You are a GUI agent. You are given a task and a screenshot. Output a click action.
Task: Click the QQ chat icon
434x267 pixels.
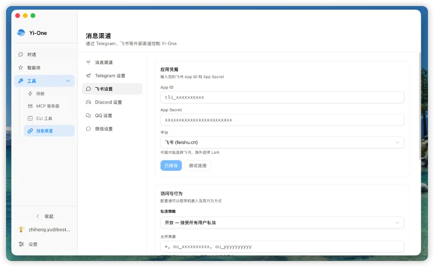pyautogui.click(x=88, y=115)
